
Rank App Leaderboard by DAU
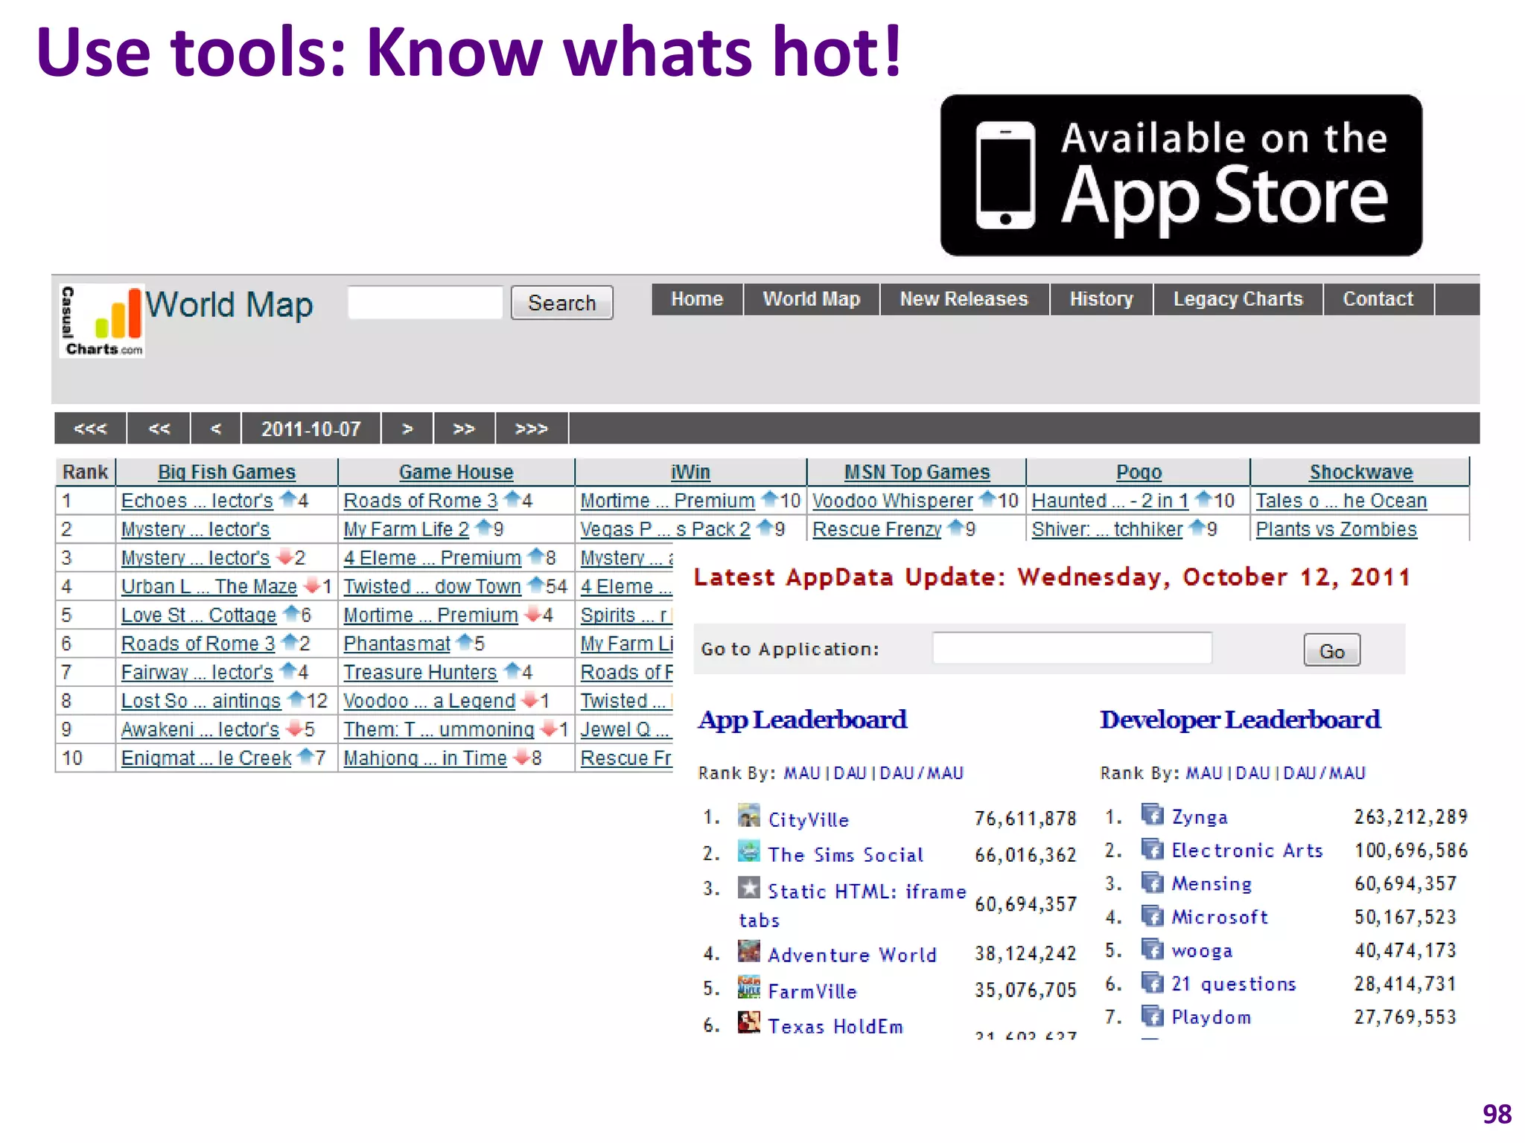(x=850, y=773)
